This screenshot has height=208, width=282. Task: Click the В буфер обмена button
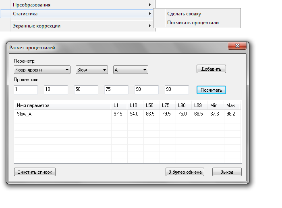point(185,172)
